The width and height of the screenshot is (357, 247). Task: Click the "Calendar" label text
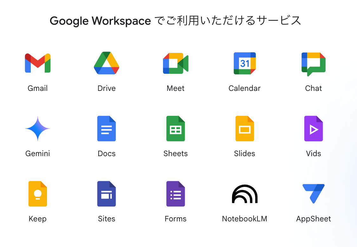(244, 88)
